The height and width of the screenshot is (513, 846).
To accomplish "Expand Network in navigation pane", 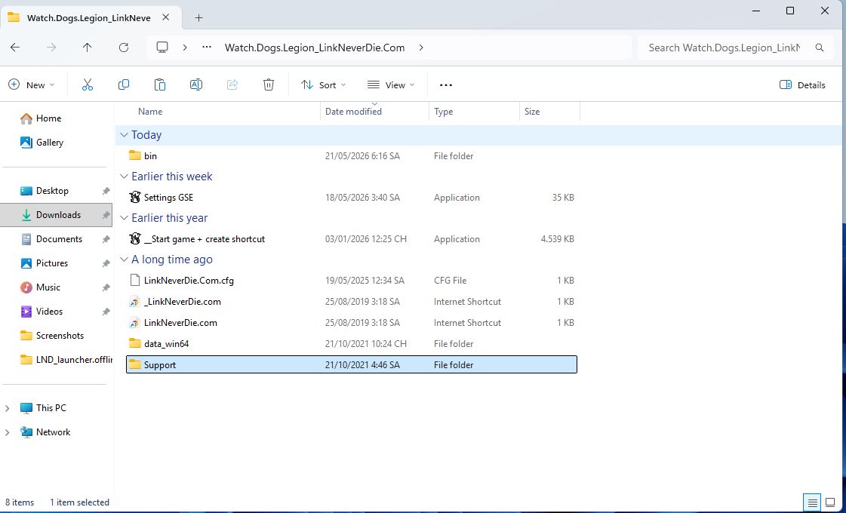I will [8, 432].
